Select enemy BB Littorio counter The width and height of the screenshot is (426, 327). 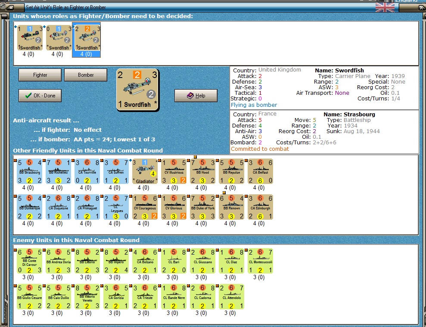(x=87, y=261)
